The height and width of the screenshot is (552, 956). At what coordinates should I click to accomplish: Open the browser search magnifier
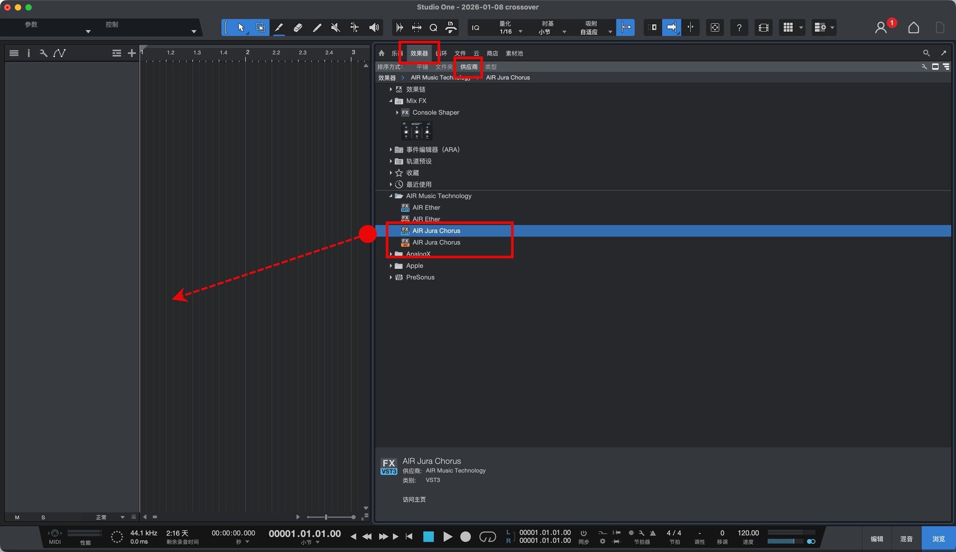coord(926,53)
